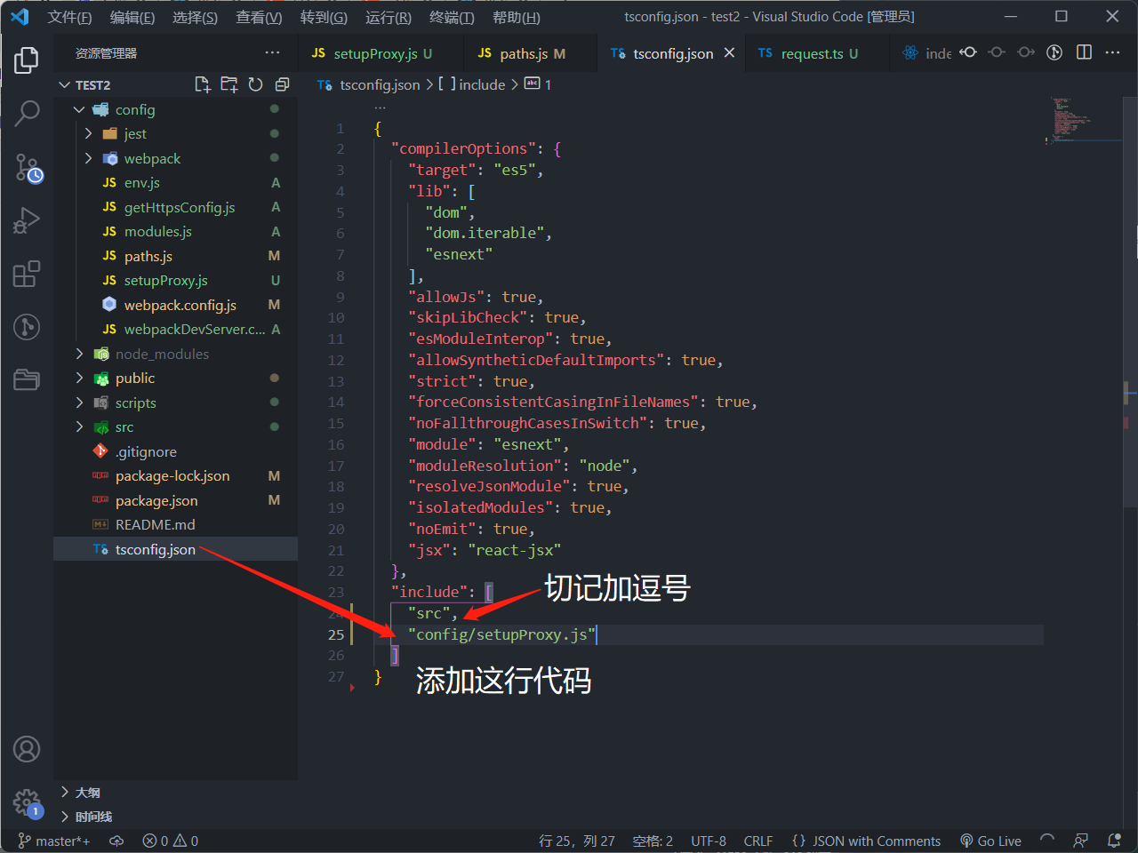Image resolution: width=1138 pixels, height=853 pixels.
Task: Open Source Control view in activity bar
Action: [x=27, y=167]
